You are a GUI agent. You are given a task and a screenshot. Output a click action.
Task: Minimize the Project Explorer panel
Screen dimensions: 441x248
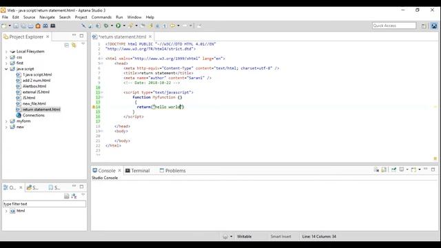tap(74, 35)
